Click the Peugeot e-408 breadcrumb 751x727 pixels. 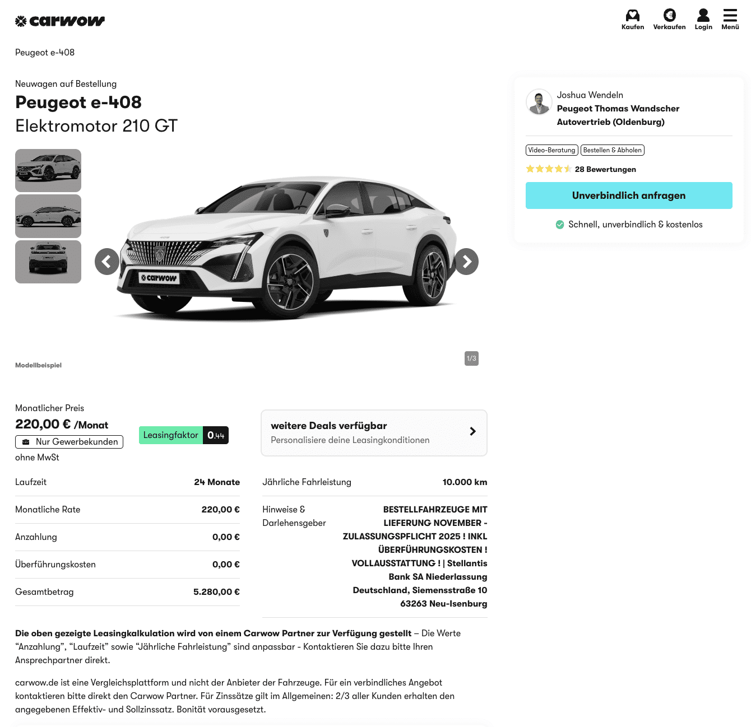tap(45, 53)
